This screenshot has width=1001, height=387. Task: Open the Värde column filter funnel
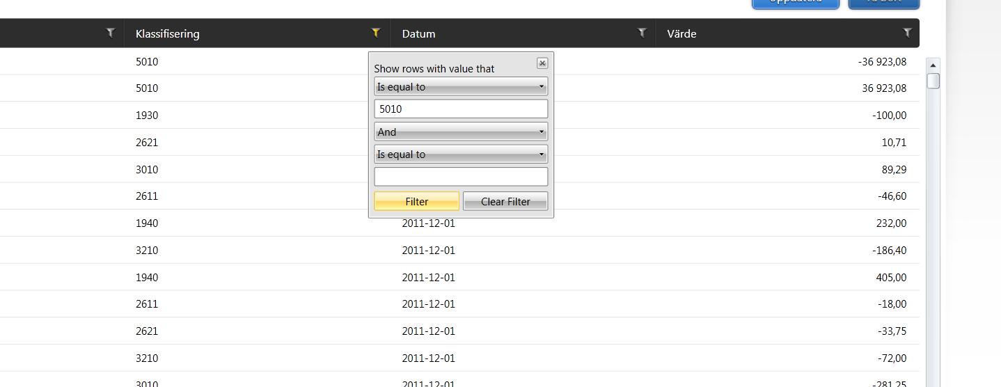[x=907, y=33]
